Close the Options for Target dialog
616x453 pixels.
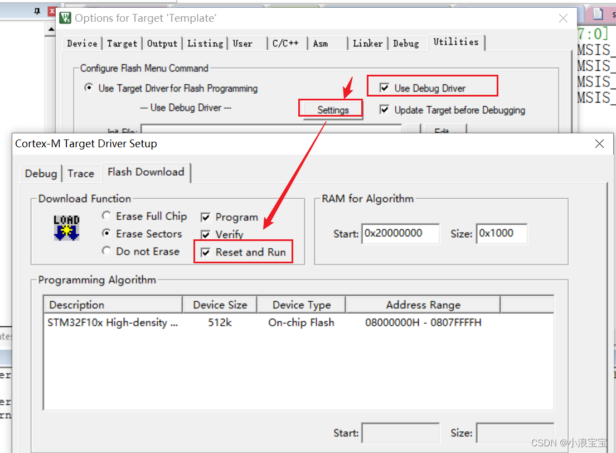(x=563, y=18)
